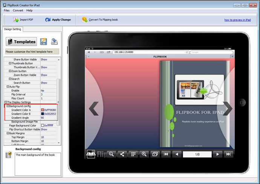
Task: Click the iPad home button
Action: [x=242, y=103]
